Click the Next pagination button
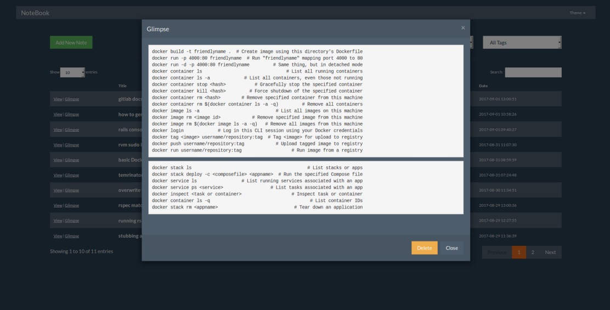 pos(550,252)
